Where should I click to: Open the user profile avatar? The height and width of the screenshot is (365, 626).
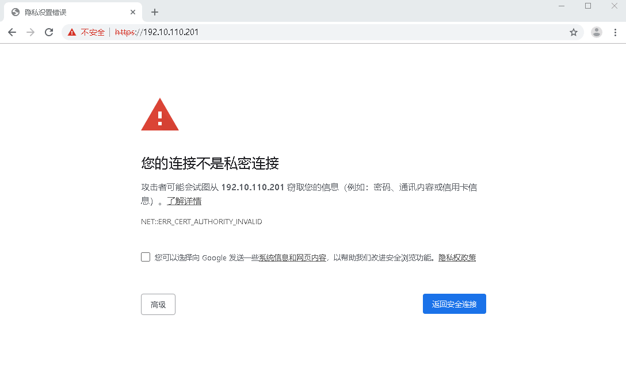pyautogui.click(x=597, y=32)
